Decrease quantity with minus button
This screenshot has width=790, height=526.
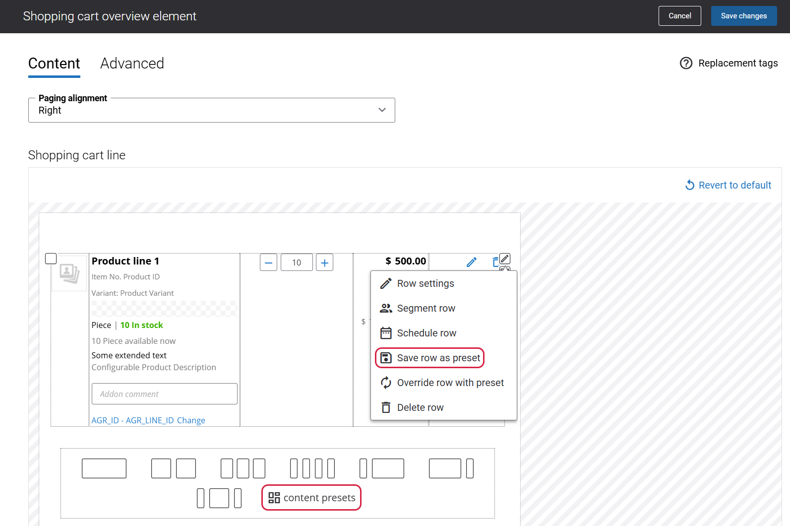[268, 263]
